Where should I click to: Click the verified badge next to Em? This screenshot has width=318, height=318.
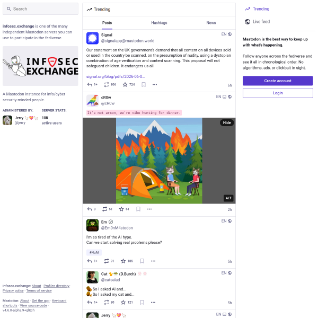(111, 222)
